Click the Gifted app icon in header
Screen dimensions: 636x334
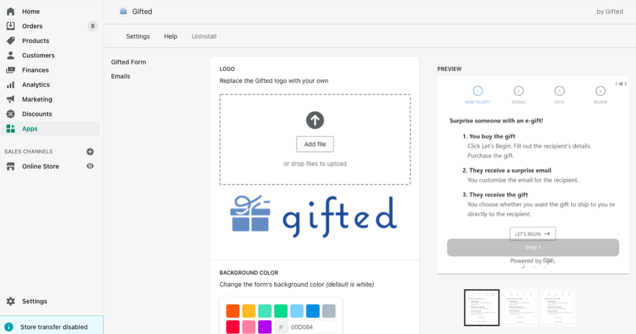click(123, 11)
